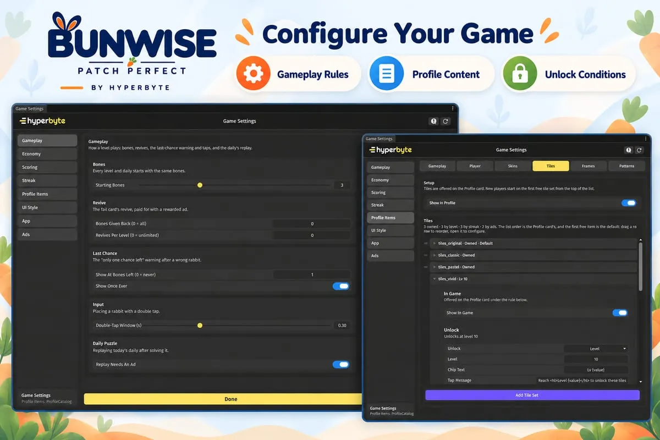The height and width of the screenshot is (440, 660).
Task: Grab the drag handle of tiles_original row
Action: point(426,243)
